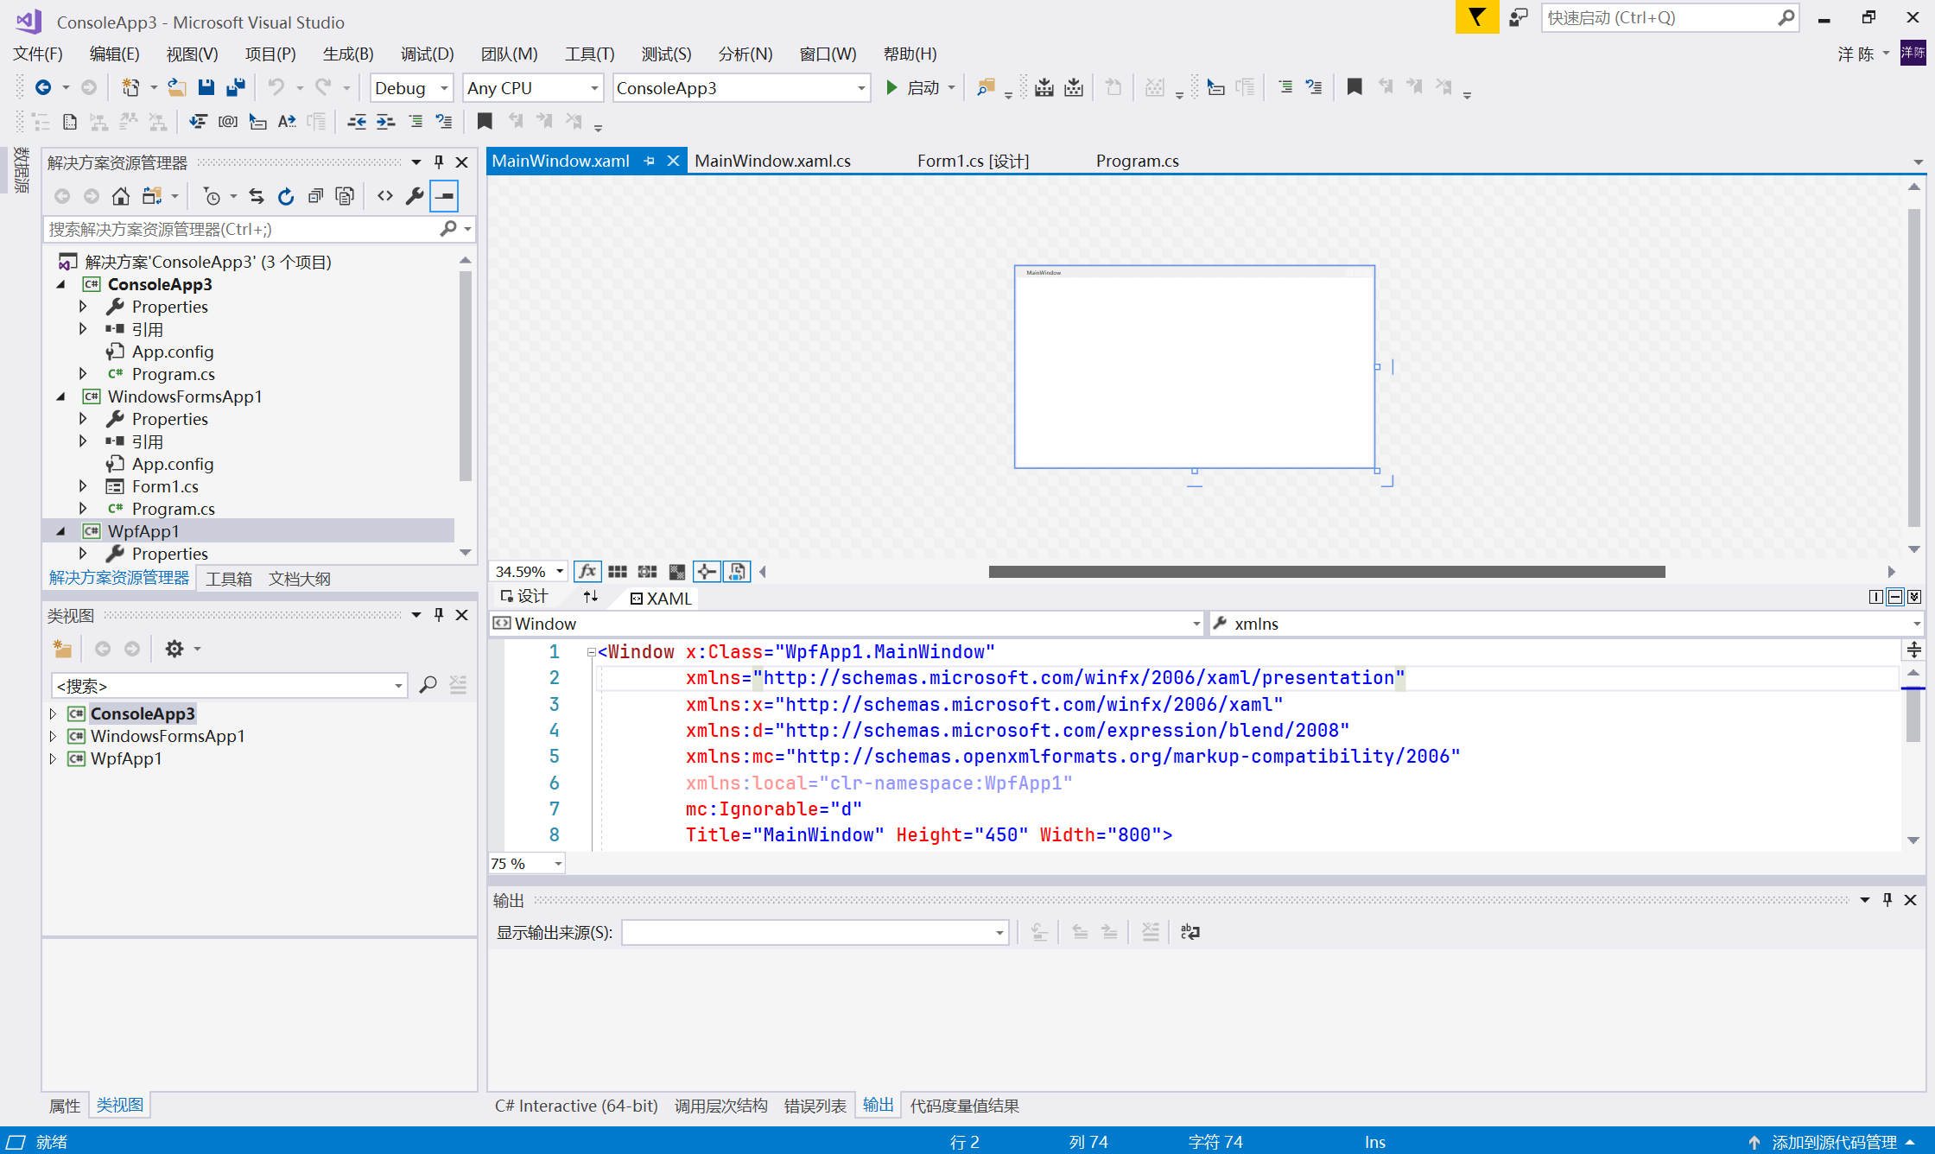Click the class view settings gear icon
Screen dimensions: 1935x1154
pyautogui.click(x=174, y=649)
